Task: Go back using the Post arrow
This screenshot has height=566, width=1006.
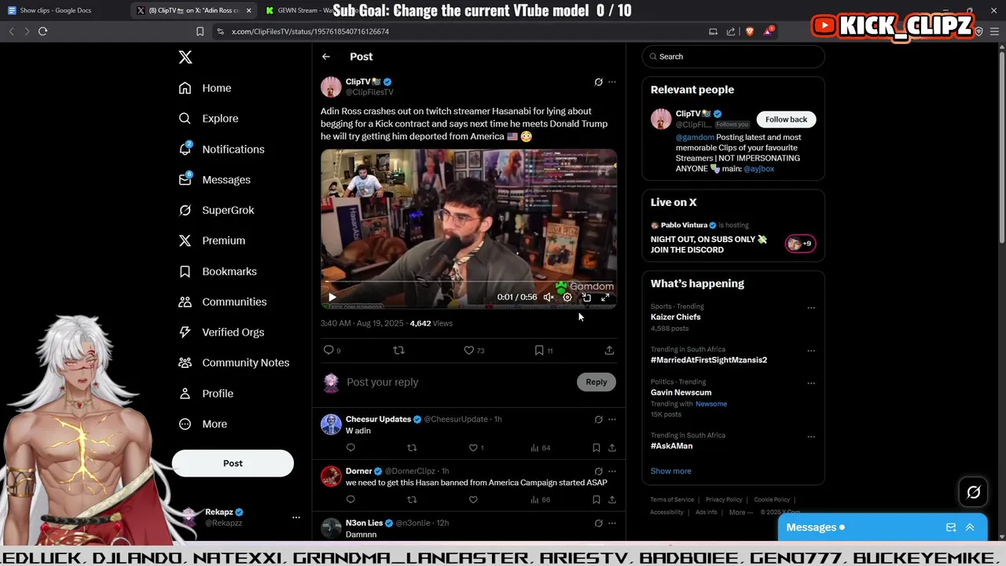Action: point(326,57)
